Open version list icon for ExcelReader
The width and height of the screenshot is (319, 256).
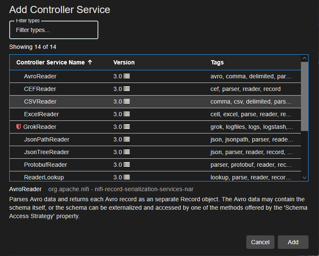pyautogui.click(x=127, y=114)
